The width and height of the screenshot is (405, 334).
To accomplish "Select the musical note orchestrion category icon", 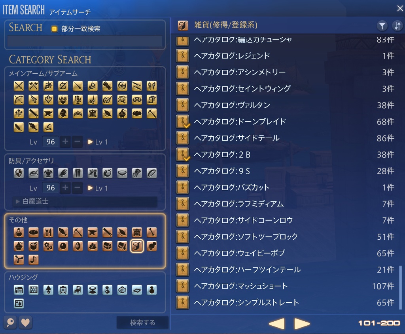I will (x=33, y=259).
